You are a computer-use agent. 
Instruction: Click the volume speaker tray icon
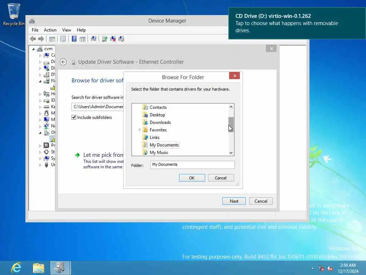330,268
